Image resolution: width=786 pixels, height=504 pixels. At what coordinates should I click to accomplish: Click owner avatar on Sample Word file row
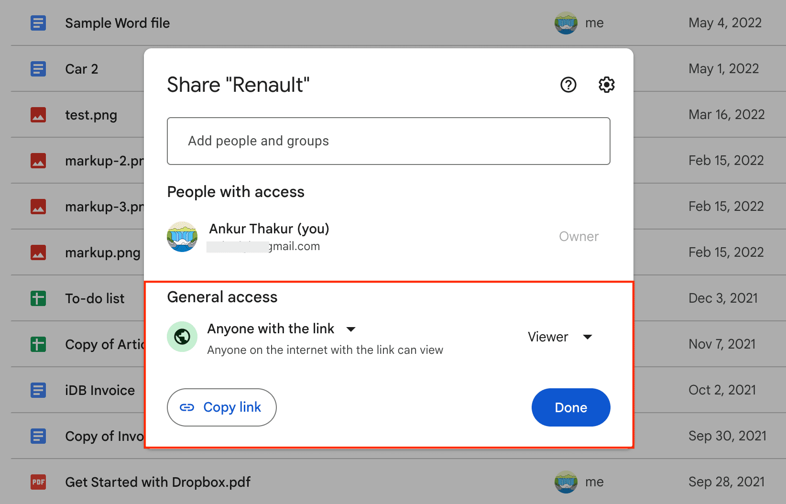[566, 23]
